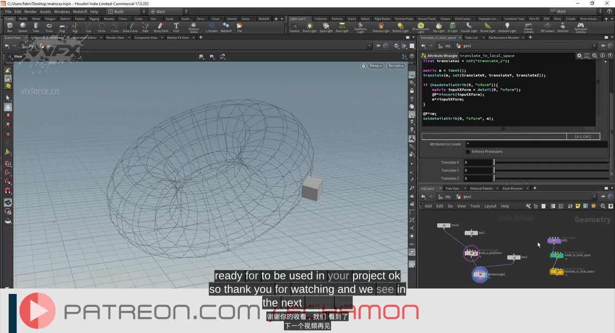615x333 pixels.
Task: Toggle the camera lock icon in the viewport
Action: point(364,66)
